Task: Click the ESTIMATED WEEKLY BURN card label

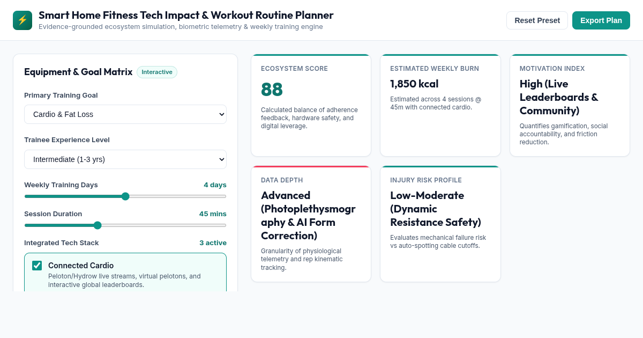Action: (x=435, y=69)
